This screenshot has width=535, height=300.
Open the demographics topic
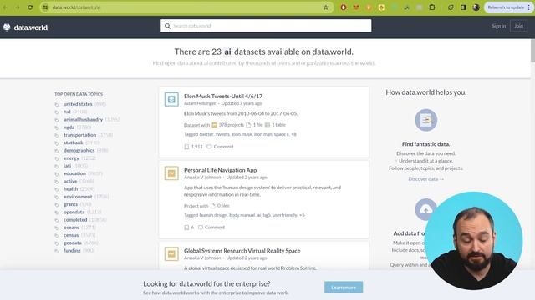(x=79, y=150)
